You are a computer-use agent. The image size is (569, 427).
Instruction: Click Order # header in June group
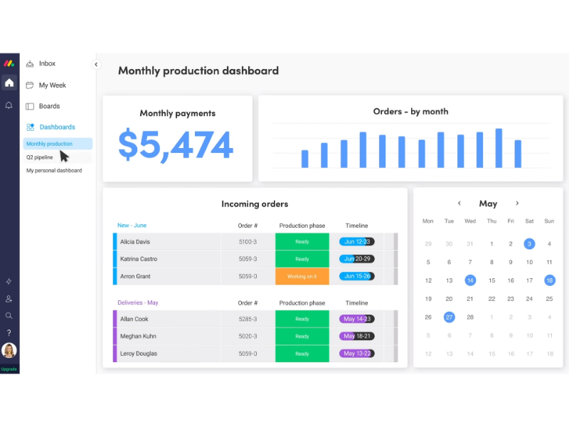tap(248, 226)
